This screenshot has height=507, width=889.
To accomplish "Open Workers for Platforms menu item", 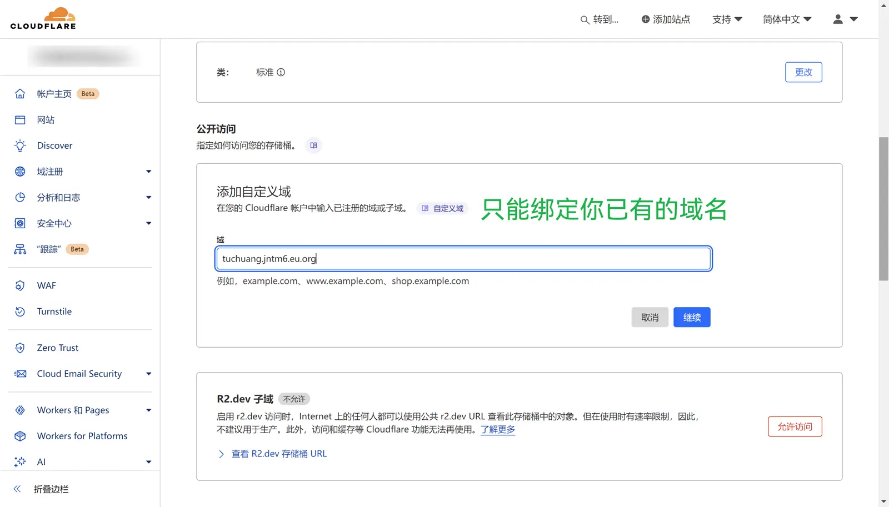I will pos(82,436).
